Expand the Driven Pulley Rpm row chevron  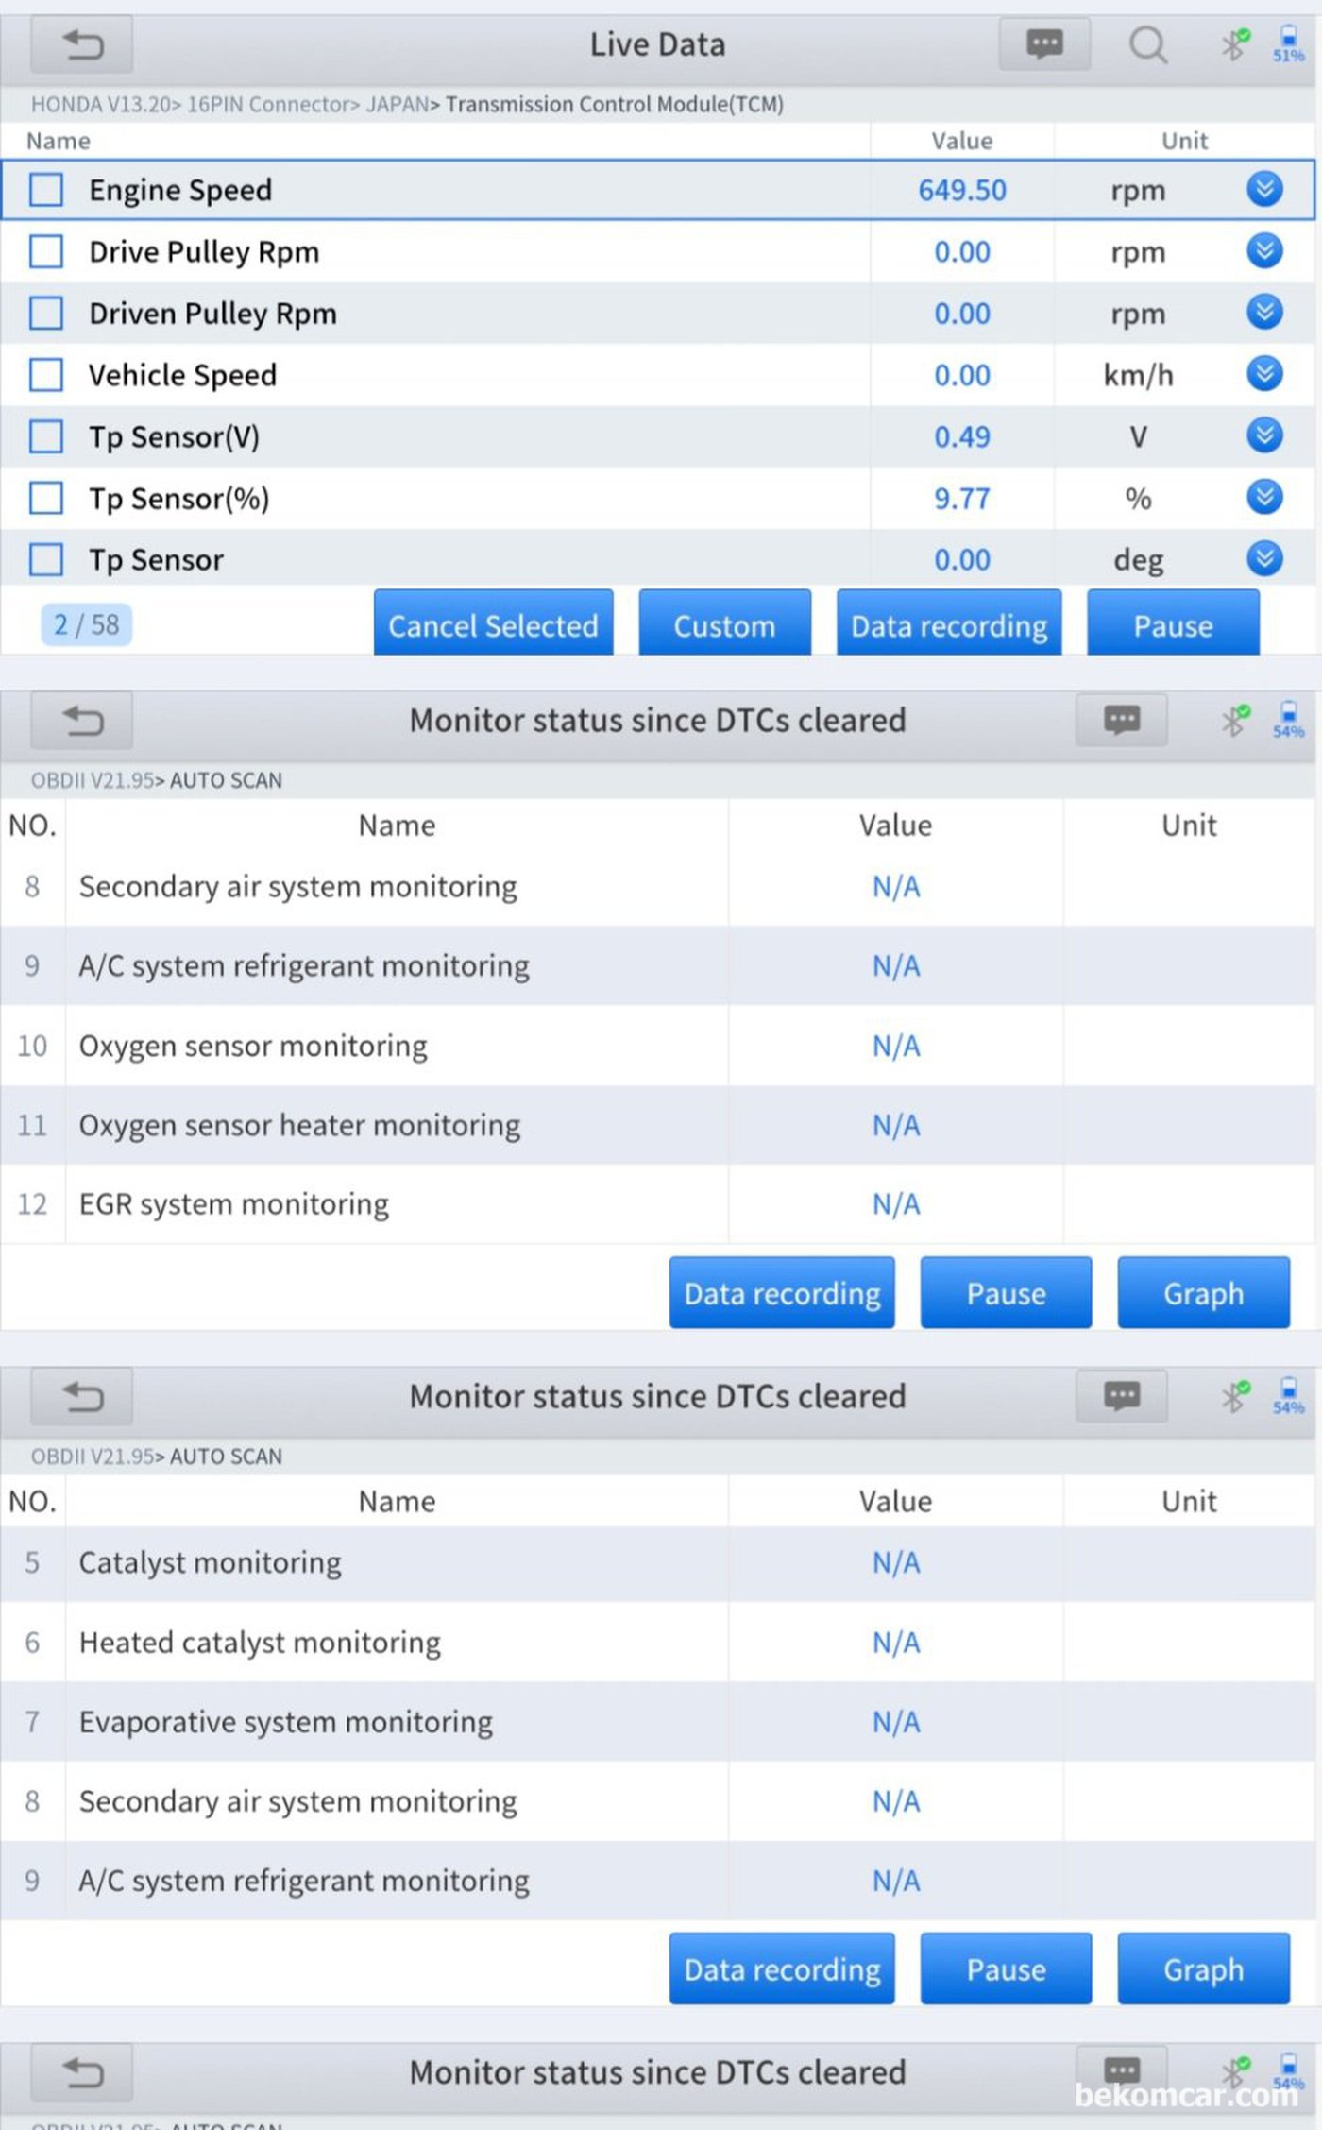(1263, 313)
